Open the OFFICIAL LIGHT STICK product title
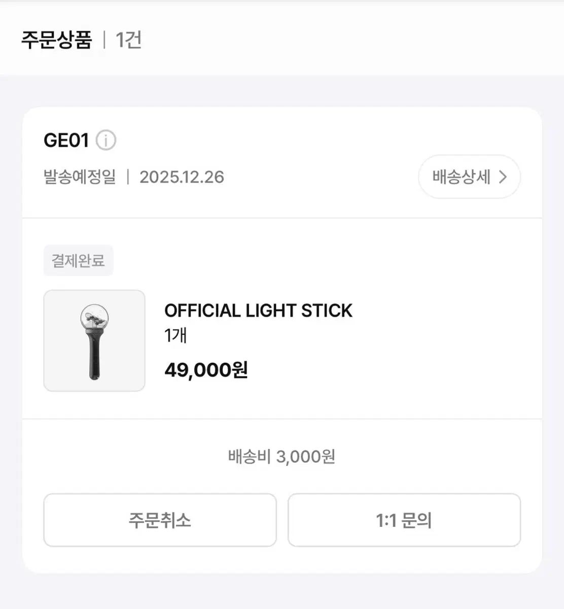 click(258, 311)
